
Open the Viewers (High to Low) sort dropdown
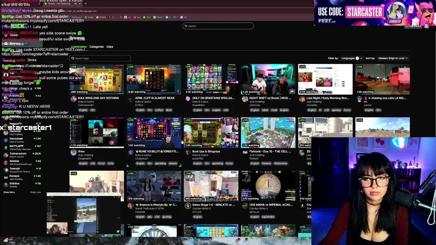(x=393, y=58)
